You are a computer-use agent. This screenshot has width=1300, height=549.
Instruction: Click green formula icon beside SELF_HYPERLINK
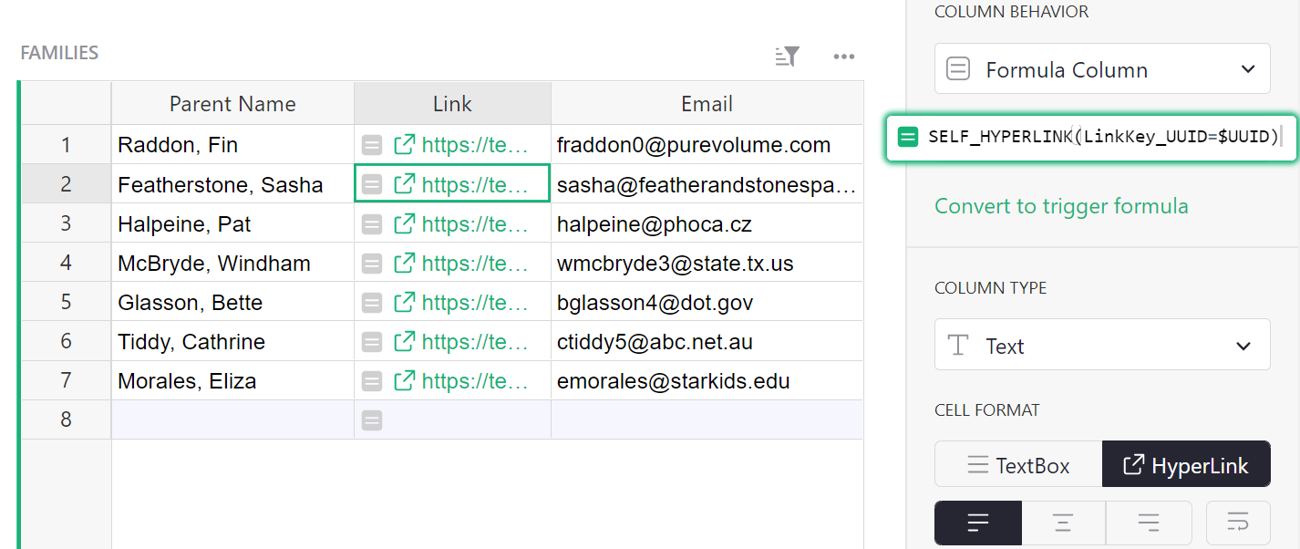click(x=907, y=138)
